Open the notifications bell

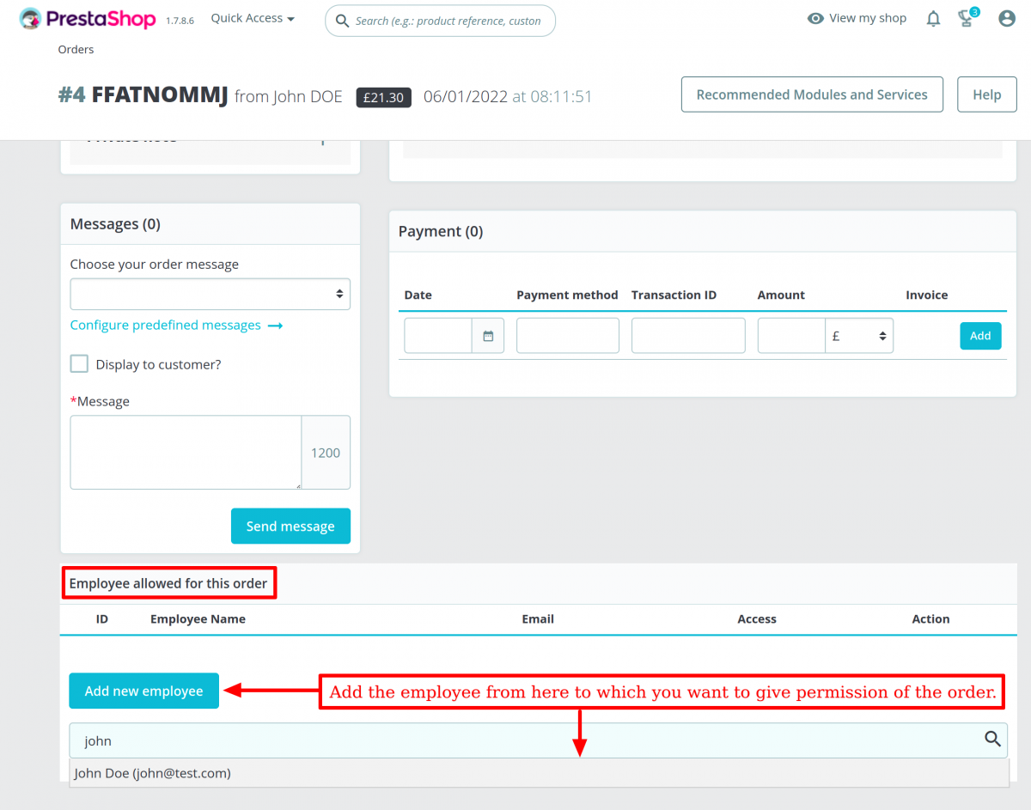pyautogui.click(x=933, y=18)
